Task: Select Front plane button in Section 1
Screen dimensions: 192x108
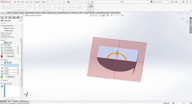Action: pyautogui.click(x=5, y=43)
